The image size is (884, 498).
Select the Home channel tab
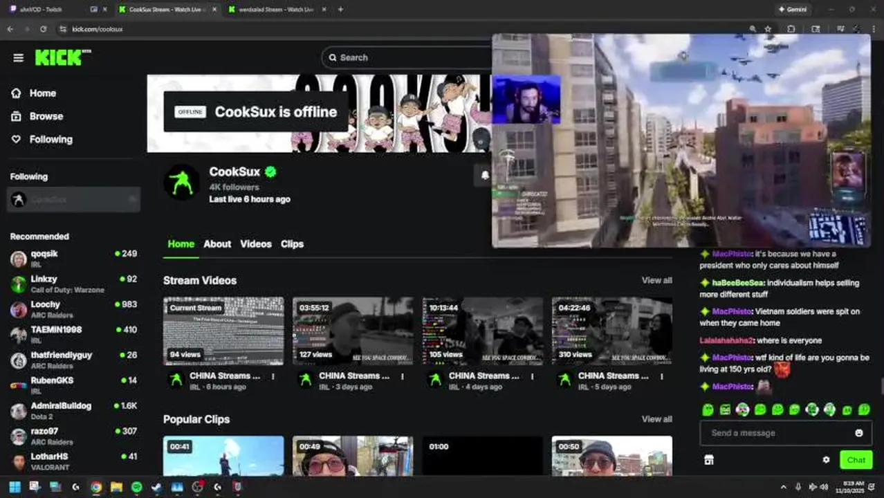pyautogui.click(x=181, y=244)
